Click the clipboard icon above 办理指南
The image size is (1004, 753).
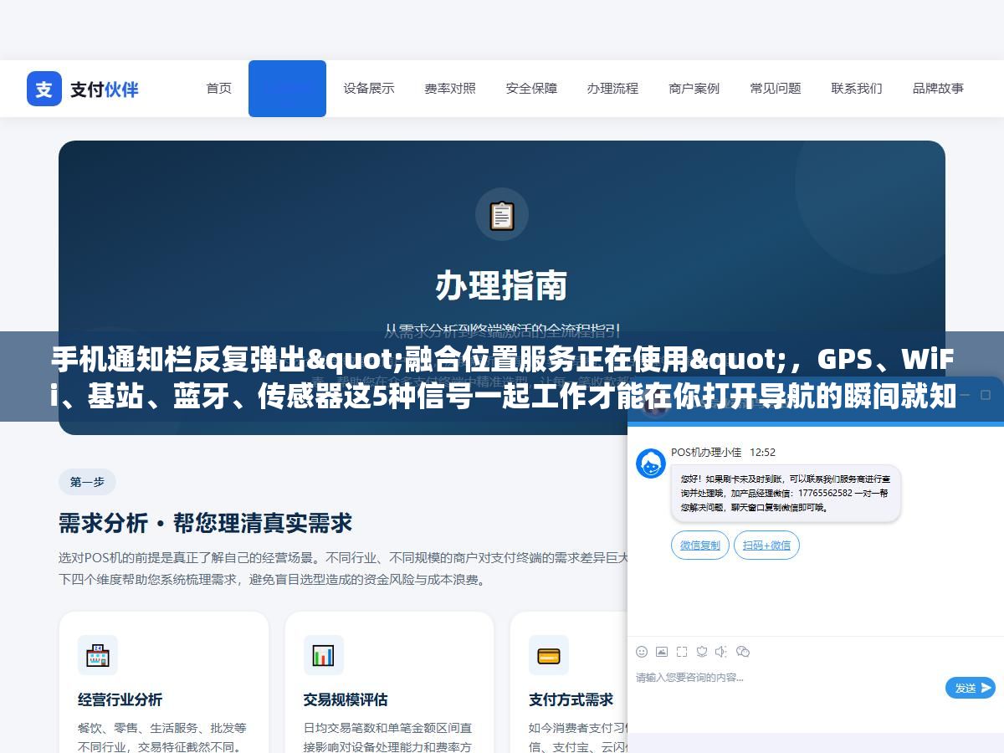(x=502, y=216)
